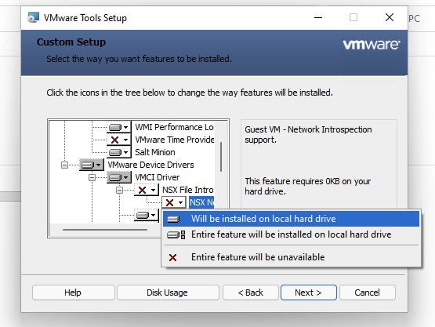The image size is (435, 327).
Task: Click the feature tree horizontal scrollbar
Action: 105,230
